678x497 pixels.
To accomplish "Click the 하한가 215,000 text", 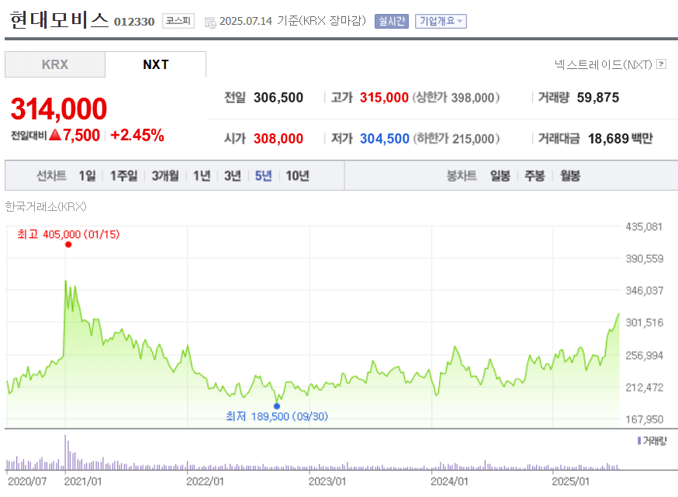I will tap(456, 139).
